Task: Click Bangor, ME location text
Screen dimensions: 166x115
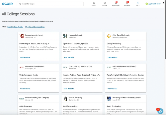Action: tap(73, 37)
